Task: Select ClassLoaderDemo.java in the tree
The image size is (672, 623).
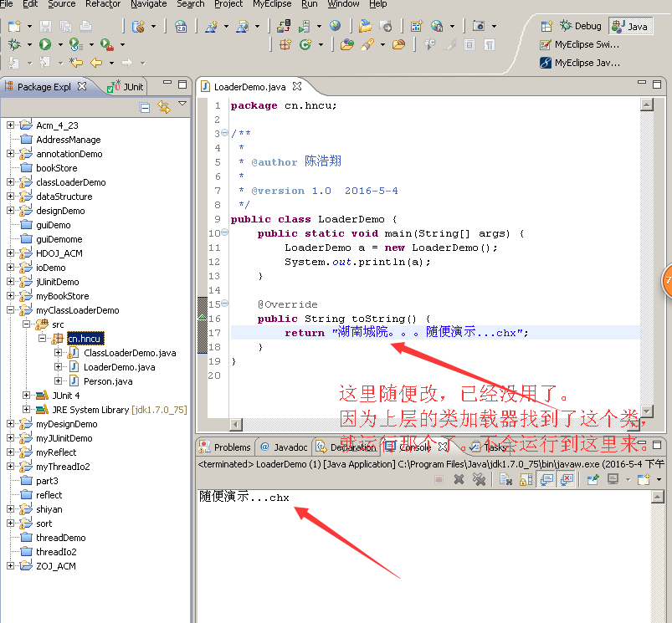Action: [130, 353]
